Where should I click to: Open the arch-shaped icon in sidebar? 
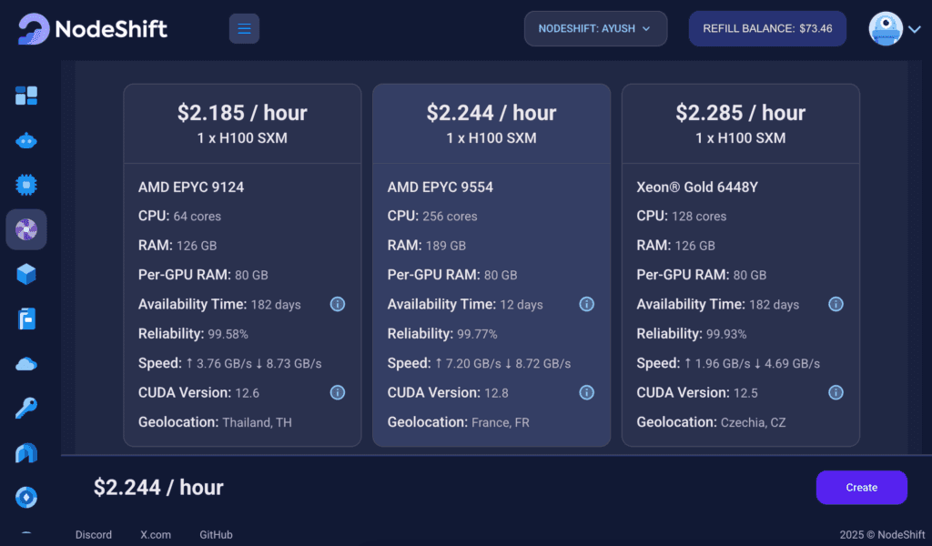coord(26,452)
